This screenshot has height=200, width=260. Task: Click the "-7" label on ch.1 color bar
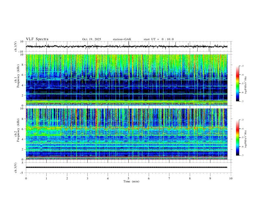click(242, 101)
